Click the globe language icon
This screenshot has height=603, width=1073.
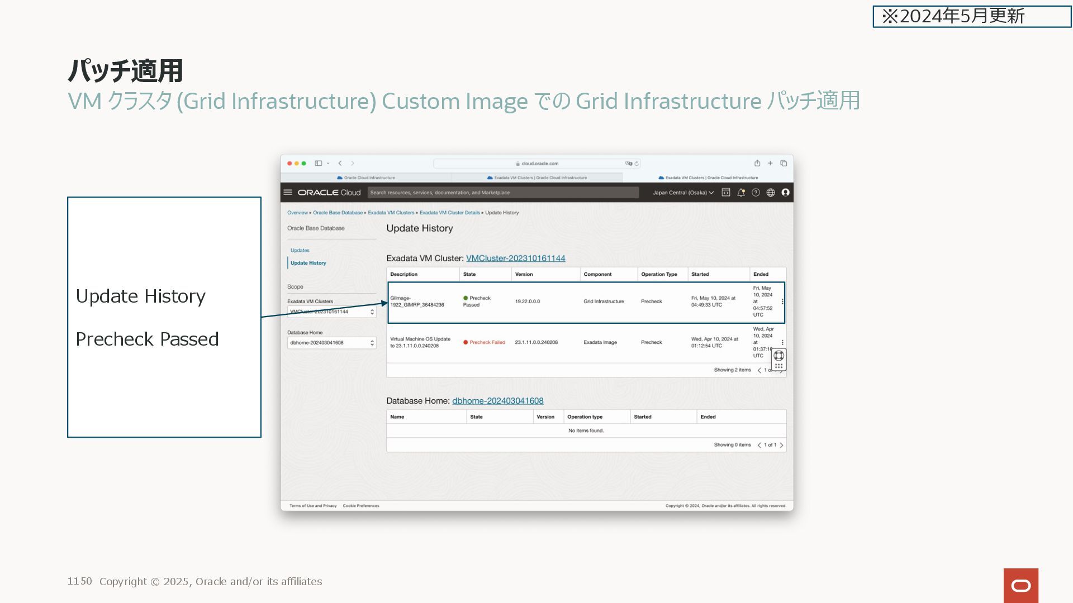(771, 192)
